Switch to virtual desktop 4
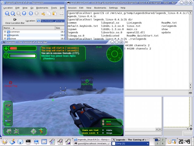 tap(162, 143)
